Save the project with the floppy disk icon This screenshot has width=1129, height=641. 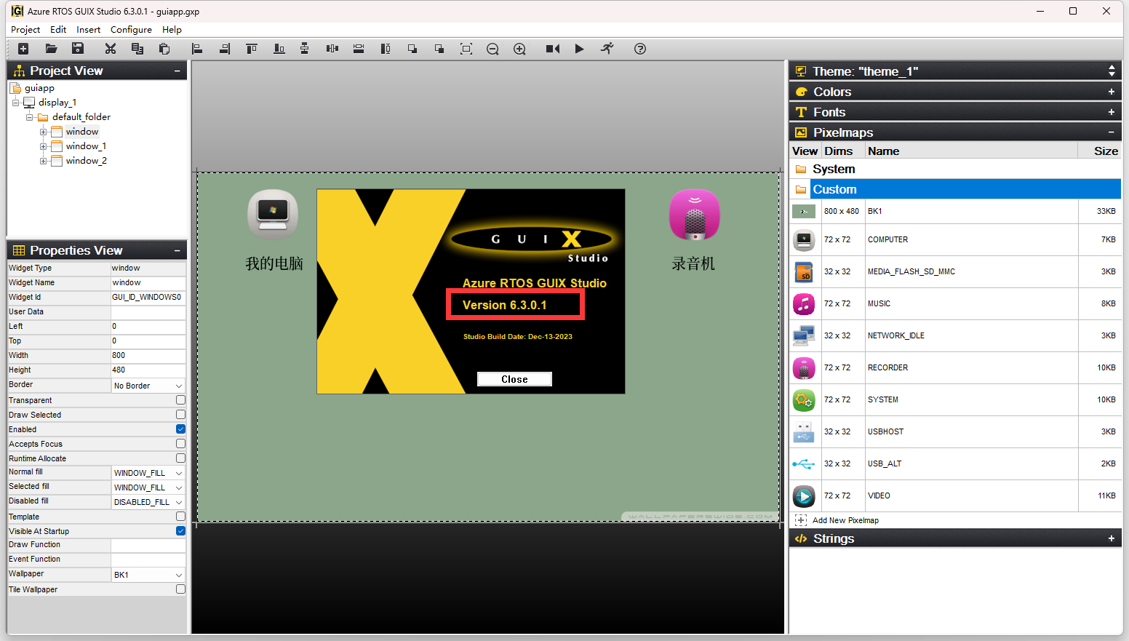[x=78, y=49]
